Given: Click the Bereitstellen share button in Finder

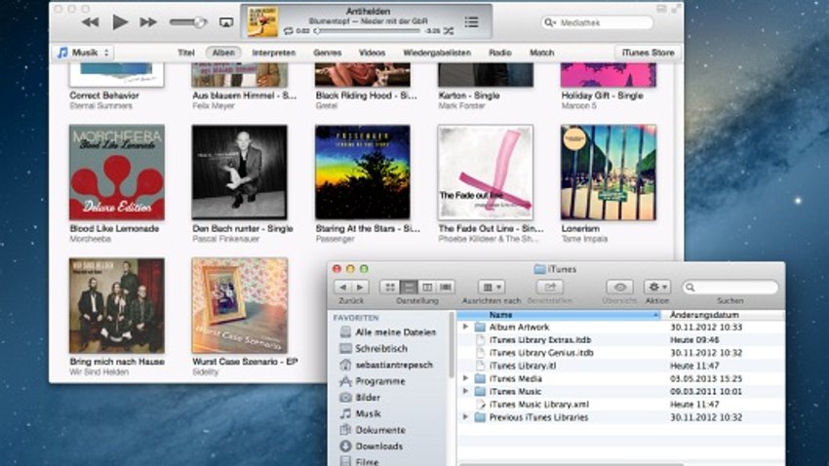Looking at the screenshot, I should point(550,287).
